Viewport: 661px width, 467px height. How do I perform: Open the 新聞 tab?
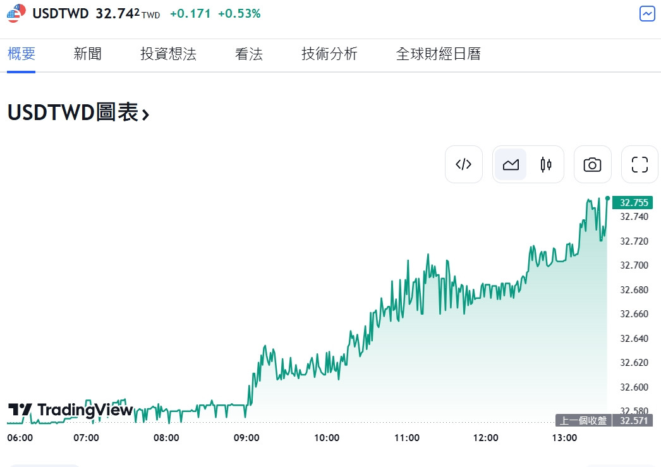(x=88, y=54)
